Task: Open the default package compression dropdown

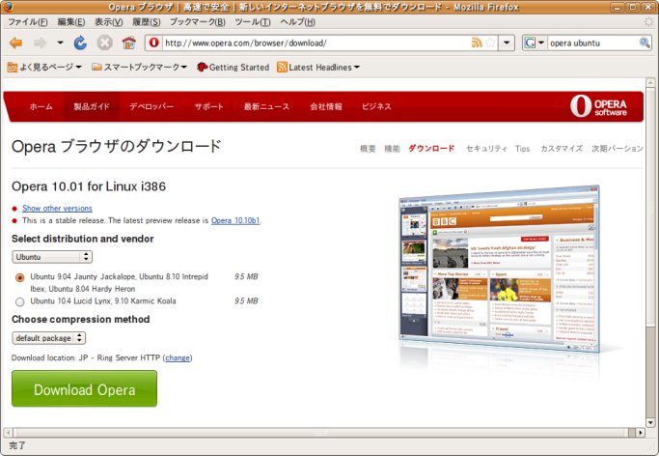Action: tap(49, 338)
